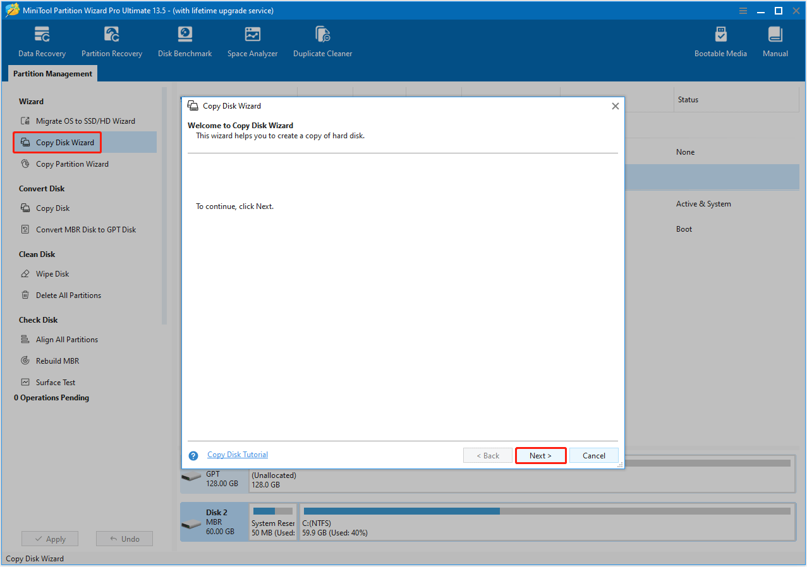The width and height of the screenshot is (807, 567).
Task: Start the Duplicate Cleaner
Action: 322,41
